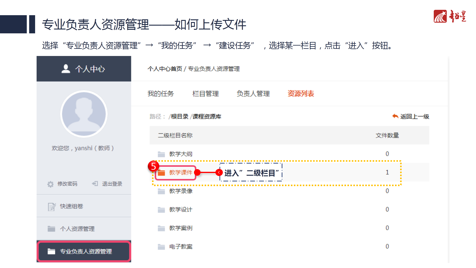Open the 教学案例 folder name
The width and height of the screenshot is (476, 268).
181,228
